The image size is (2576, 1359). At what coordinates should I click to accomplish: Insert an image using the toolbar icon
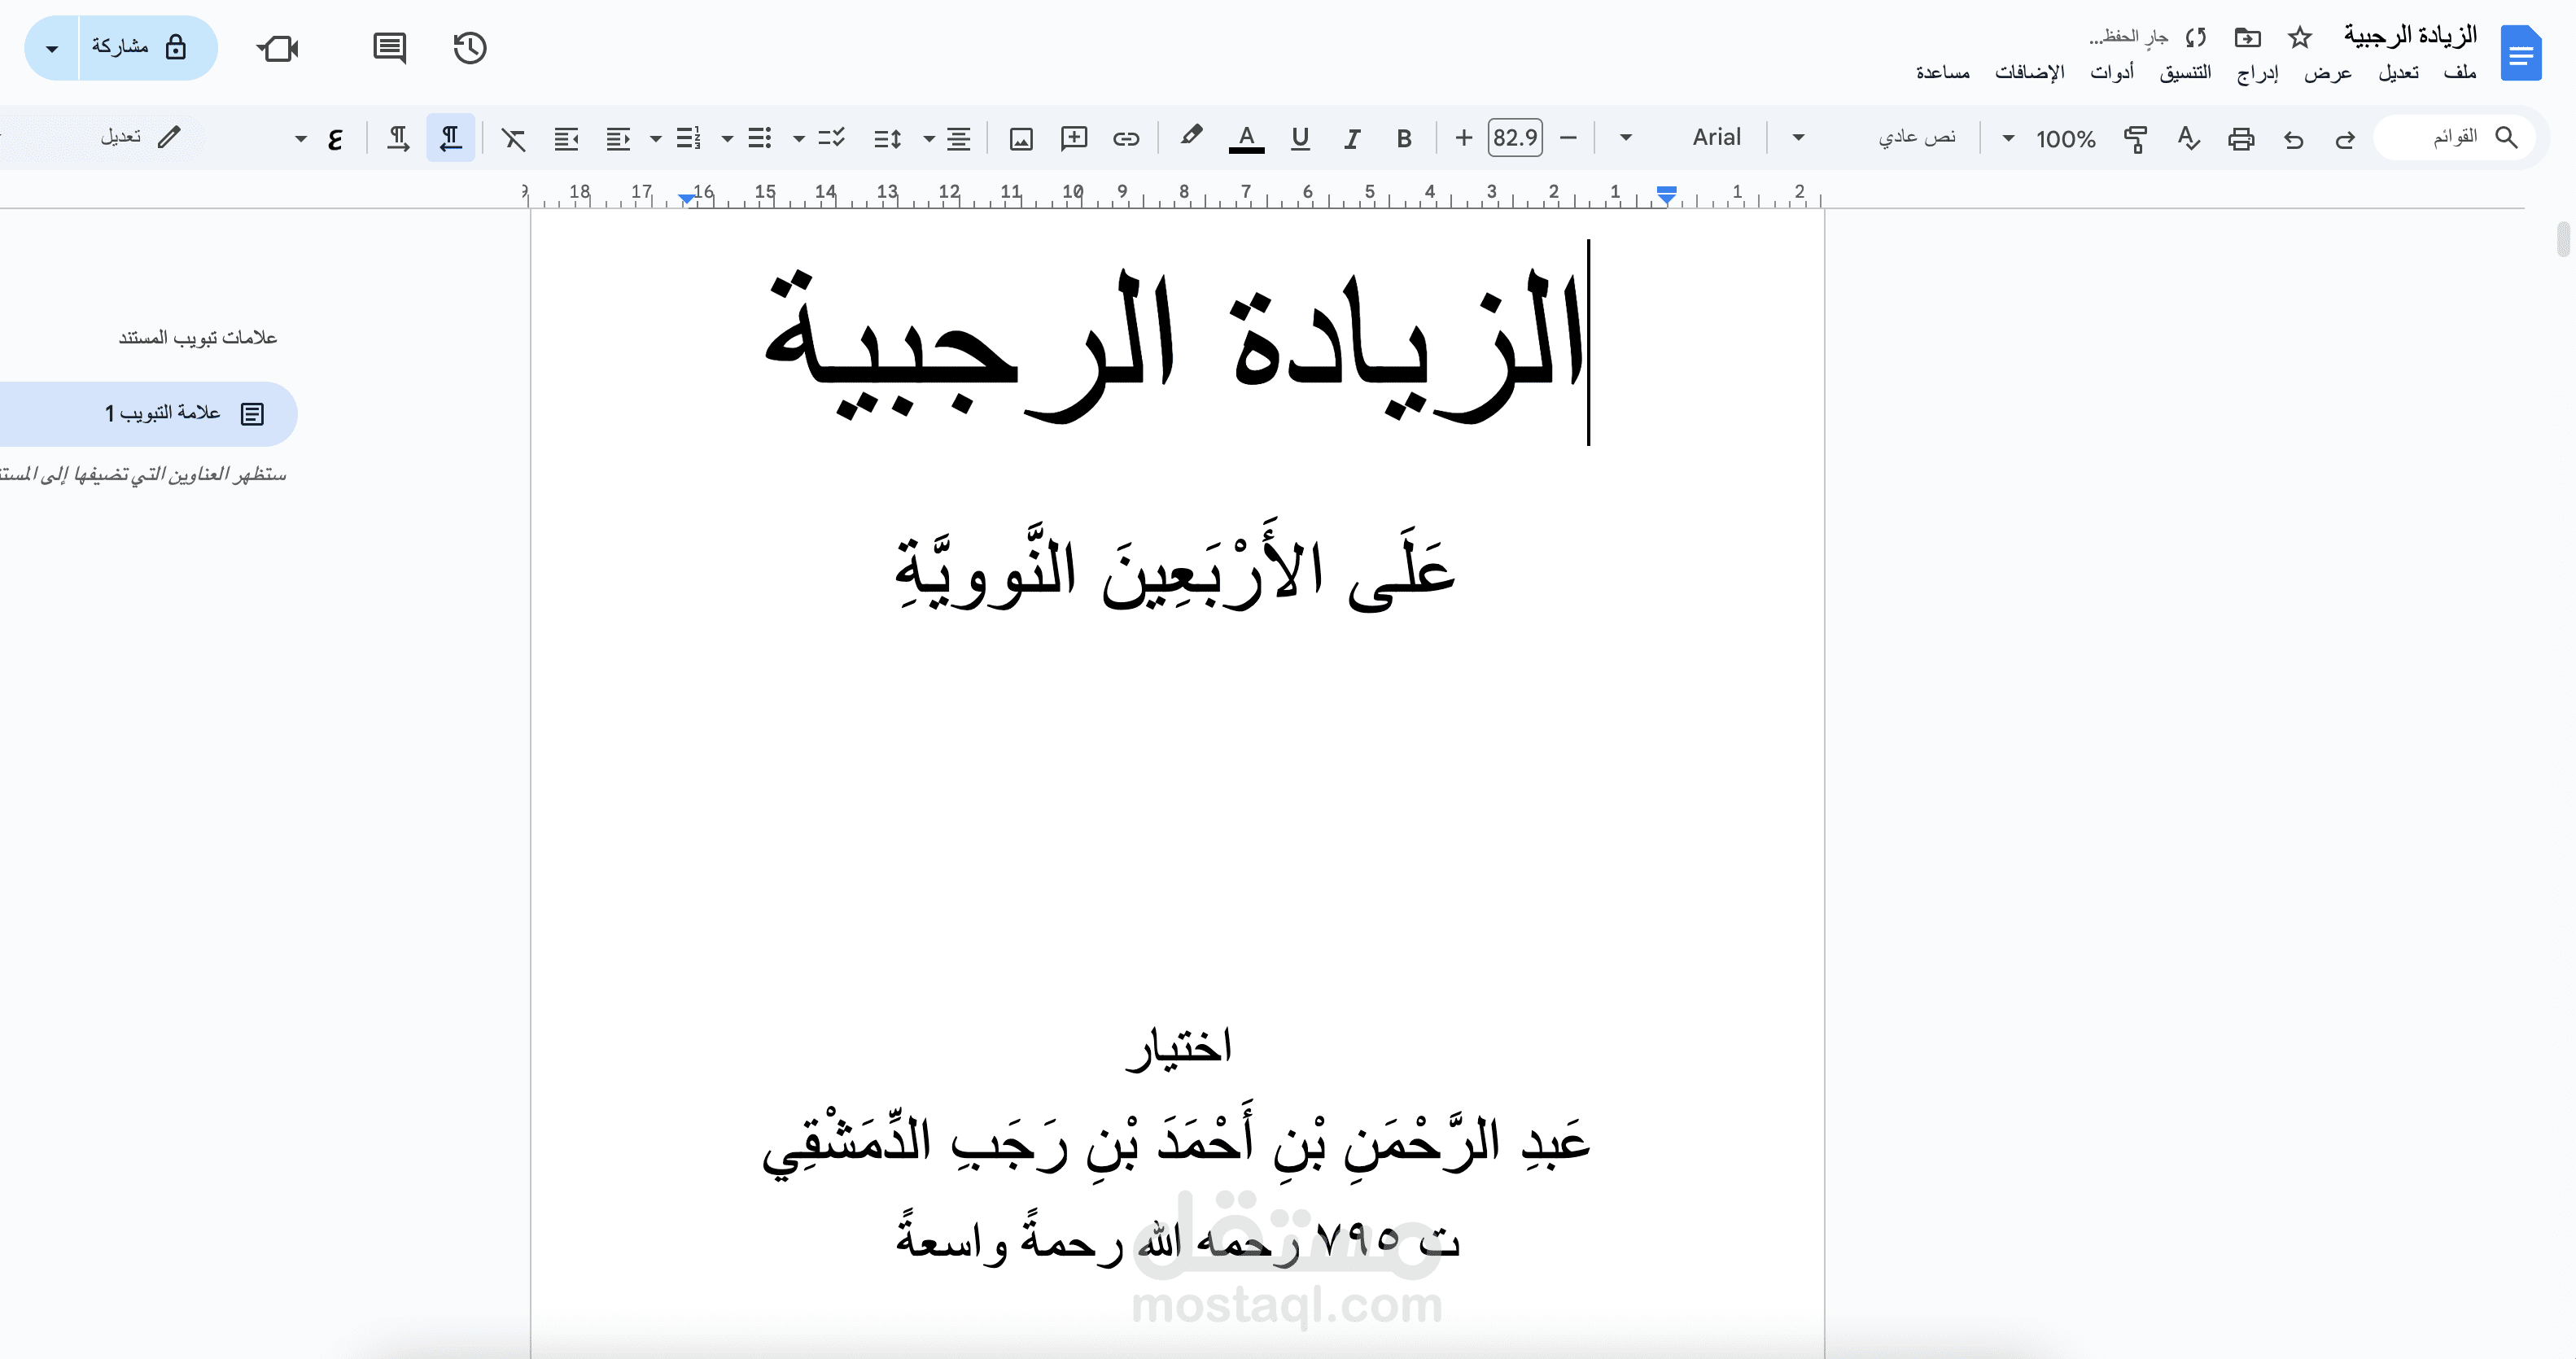tap(1020, 138)
